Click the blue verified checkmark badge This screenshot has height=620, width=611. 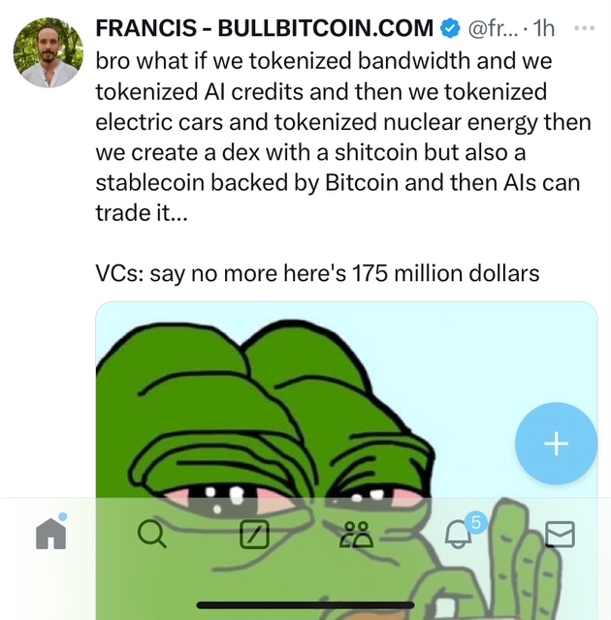click(450, 28)
